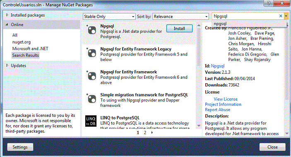Click the package list scrollbar down arrow

click(199, 126)
